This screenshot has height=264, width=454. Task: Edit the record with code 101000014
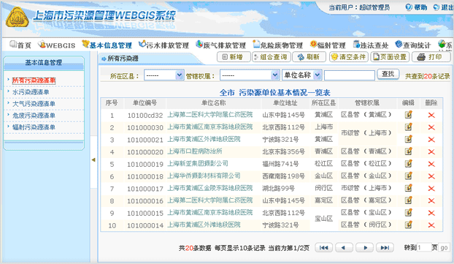pyautogui.click(x=408, y=225)
